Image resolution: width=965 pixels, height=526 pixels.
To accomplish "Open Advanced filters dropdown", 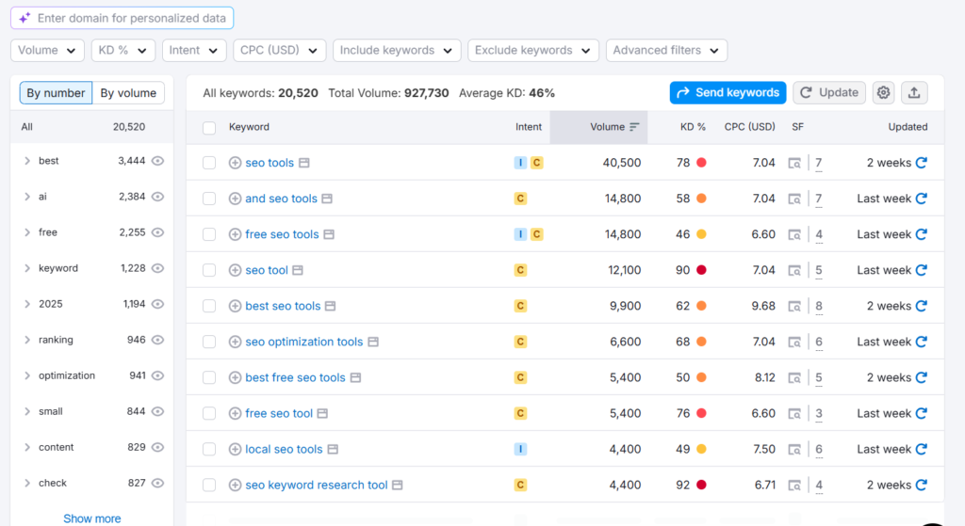I will (666, 51).
